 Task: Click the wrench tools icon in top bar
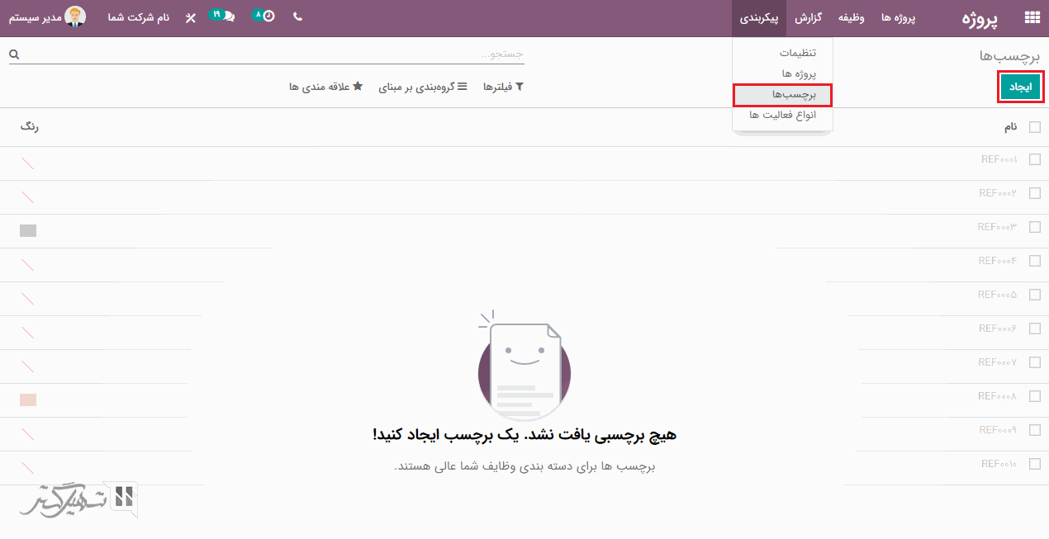coord(191,17)
